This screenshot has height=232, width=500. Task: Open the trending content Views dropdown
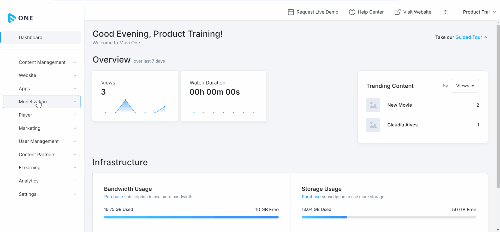tap(465, 86)
